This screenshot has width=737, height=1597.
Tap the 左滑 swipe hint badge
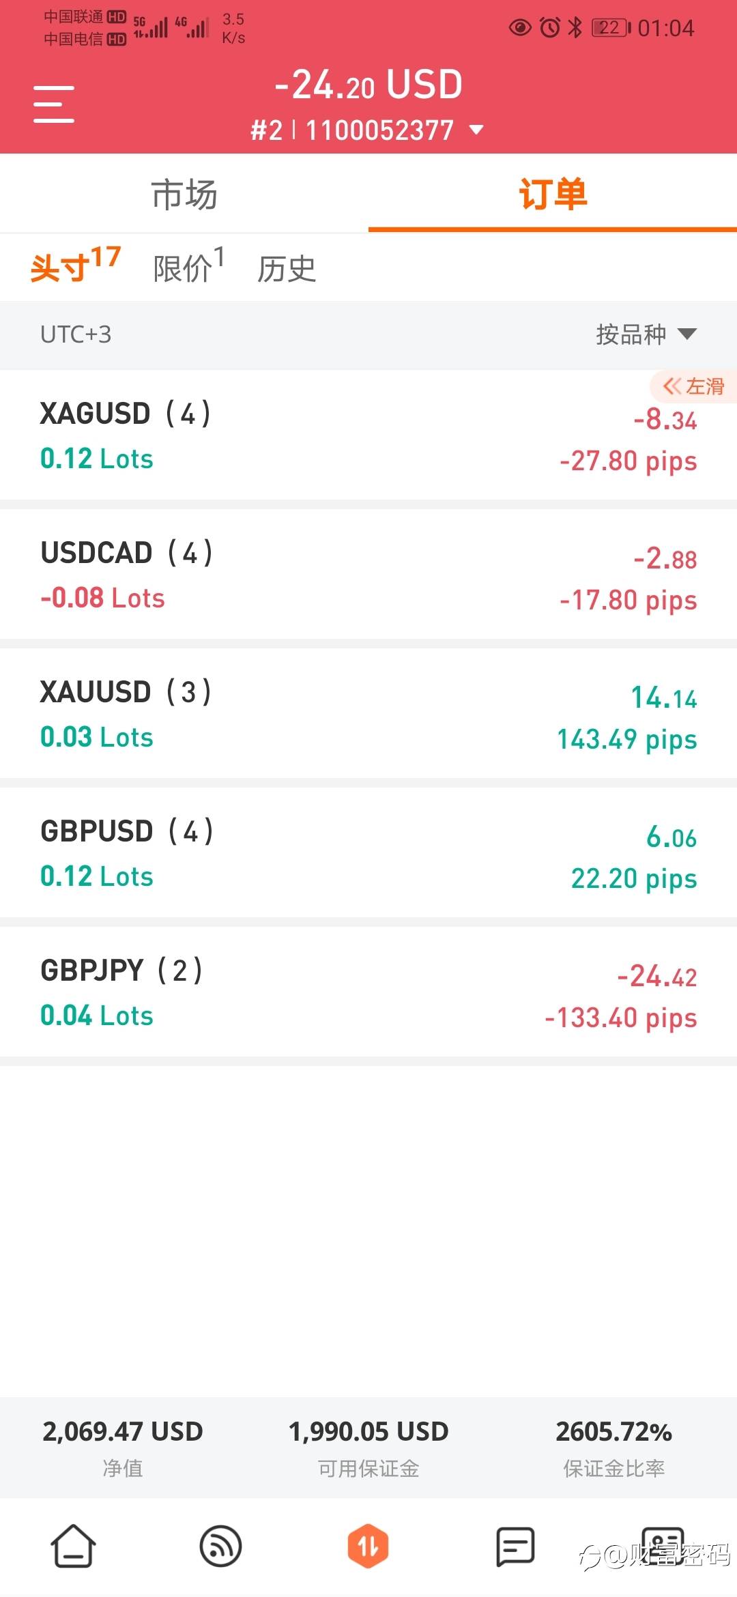[x=693, y=386]
